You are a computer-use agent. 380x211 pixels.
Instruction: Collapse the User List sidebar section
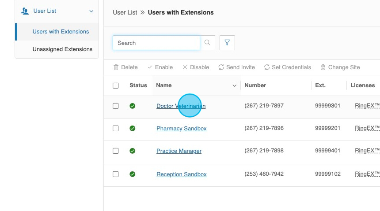(91, 11)
